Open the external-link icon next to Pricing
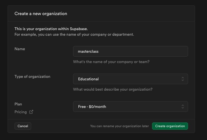The image size is (207, 140). coord(31,112)
